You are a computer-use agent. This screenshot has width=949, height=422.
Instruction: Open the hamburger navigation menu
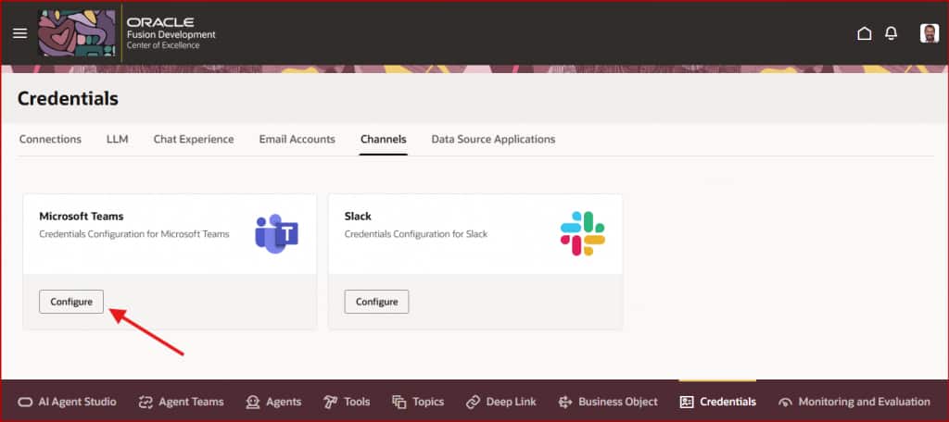20,33
